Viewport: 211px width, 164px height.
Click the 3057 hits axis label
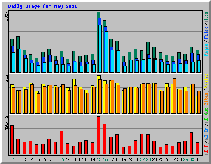(6, 16)
